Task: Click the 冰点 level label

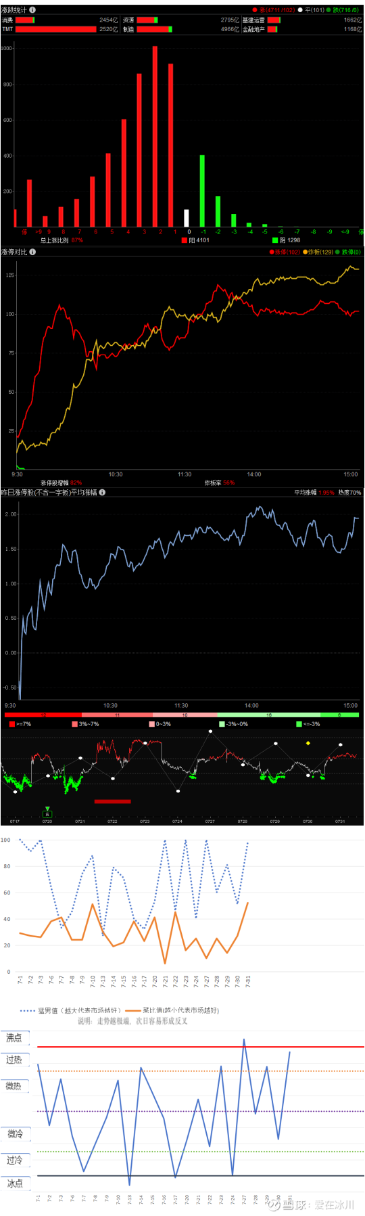Action: (x=15, y=1184)
